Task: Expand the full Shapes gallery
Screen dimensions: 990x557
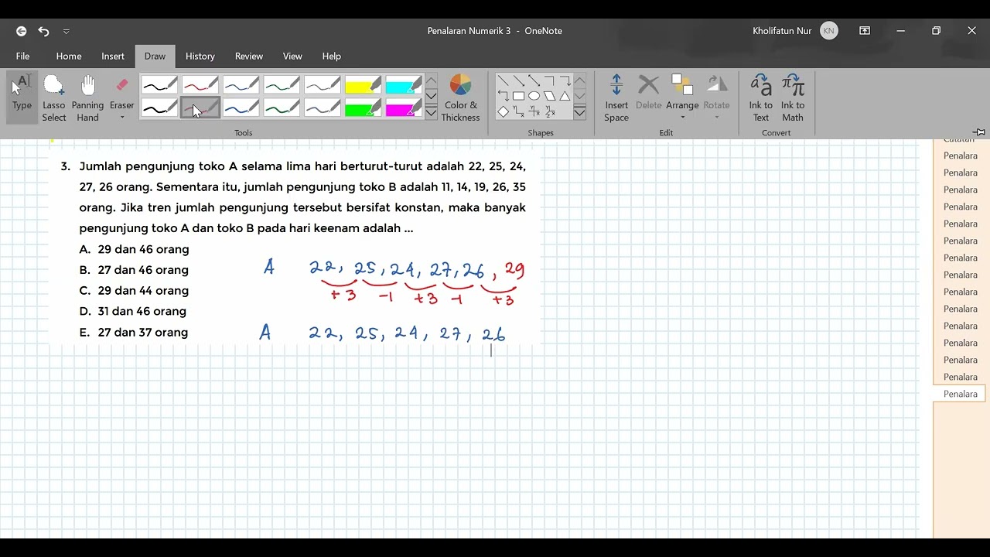Action: (x=579, y=113)
